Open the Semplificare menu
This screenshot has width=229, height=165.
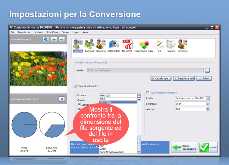52,32
